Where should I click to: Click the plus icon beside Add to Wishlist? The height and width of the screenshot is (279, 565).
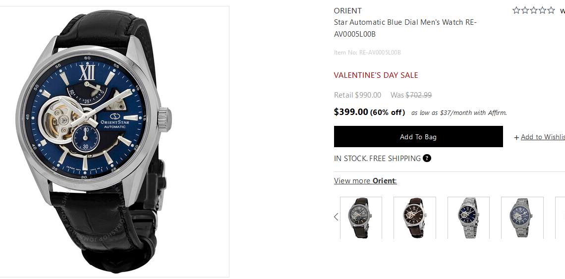516,137
